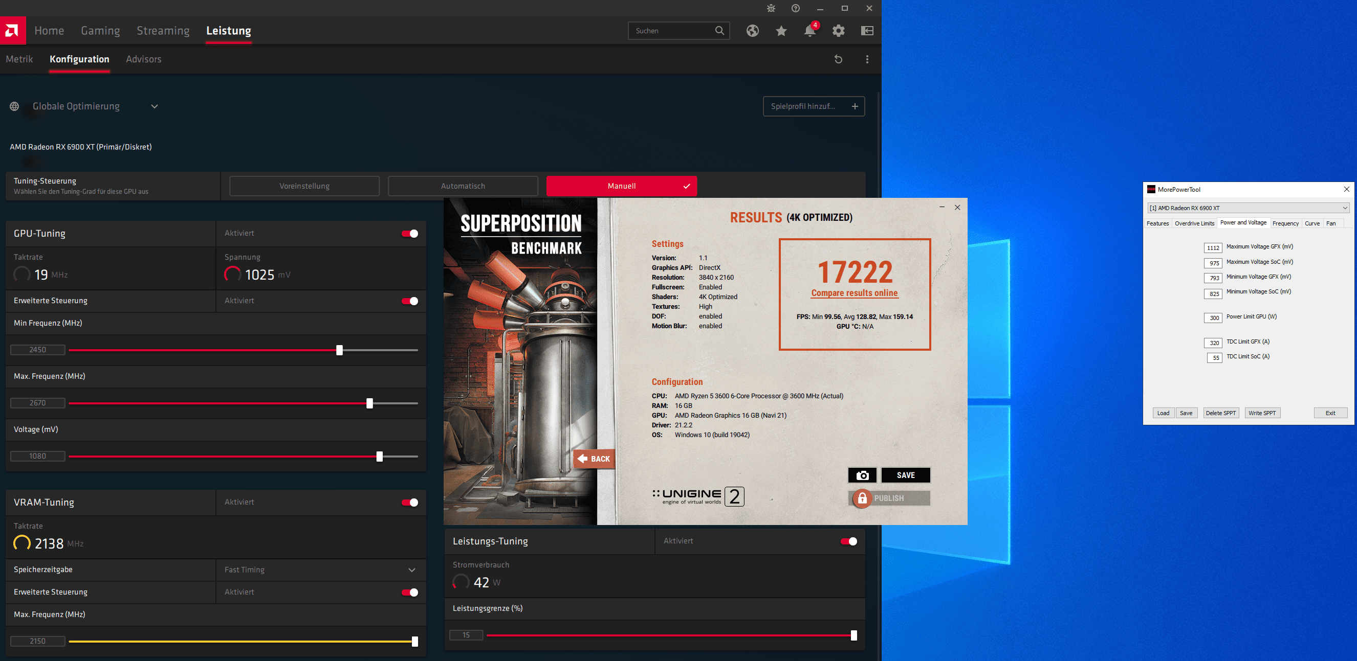1357x661 pixels.
Task: Click the Maximum Voltage GFX 1112 field
Action: (x=1213, y=248)
